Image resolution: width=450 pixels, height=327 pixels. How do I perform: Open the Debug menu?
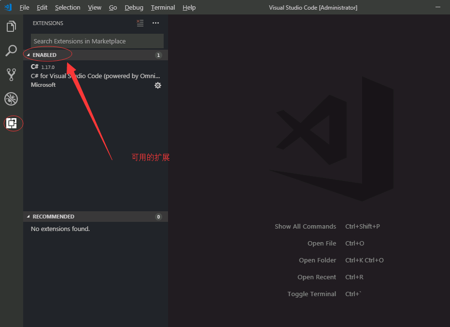point(134,7)
